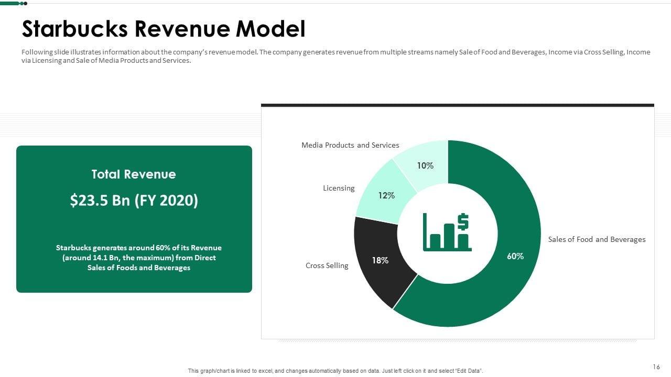Click the 'Licensing' chart label
The width and height of the screenshot is (671, 377).
pyautogui.click(x=339, y=188)
